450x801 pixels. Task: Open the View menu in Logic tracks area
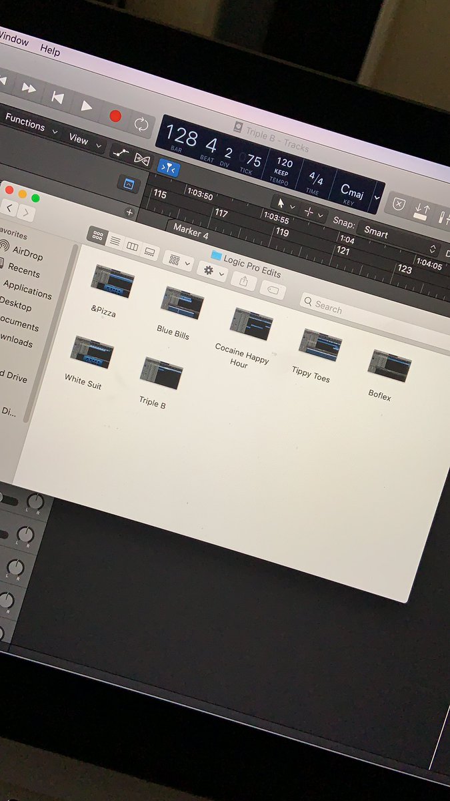point(85,141)
